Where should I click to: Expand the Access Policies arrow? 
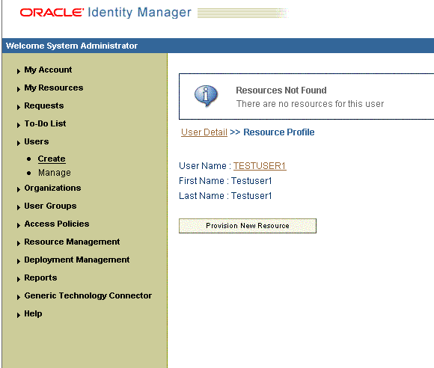click(18, 225)
